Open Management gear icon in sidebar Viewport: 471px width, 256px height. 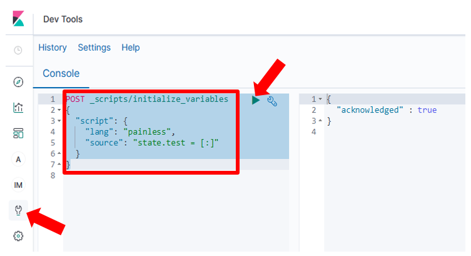18,236
